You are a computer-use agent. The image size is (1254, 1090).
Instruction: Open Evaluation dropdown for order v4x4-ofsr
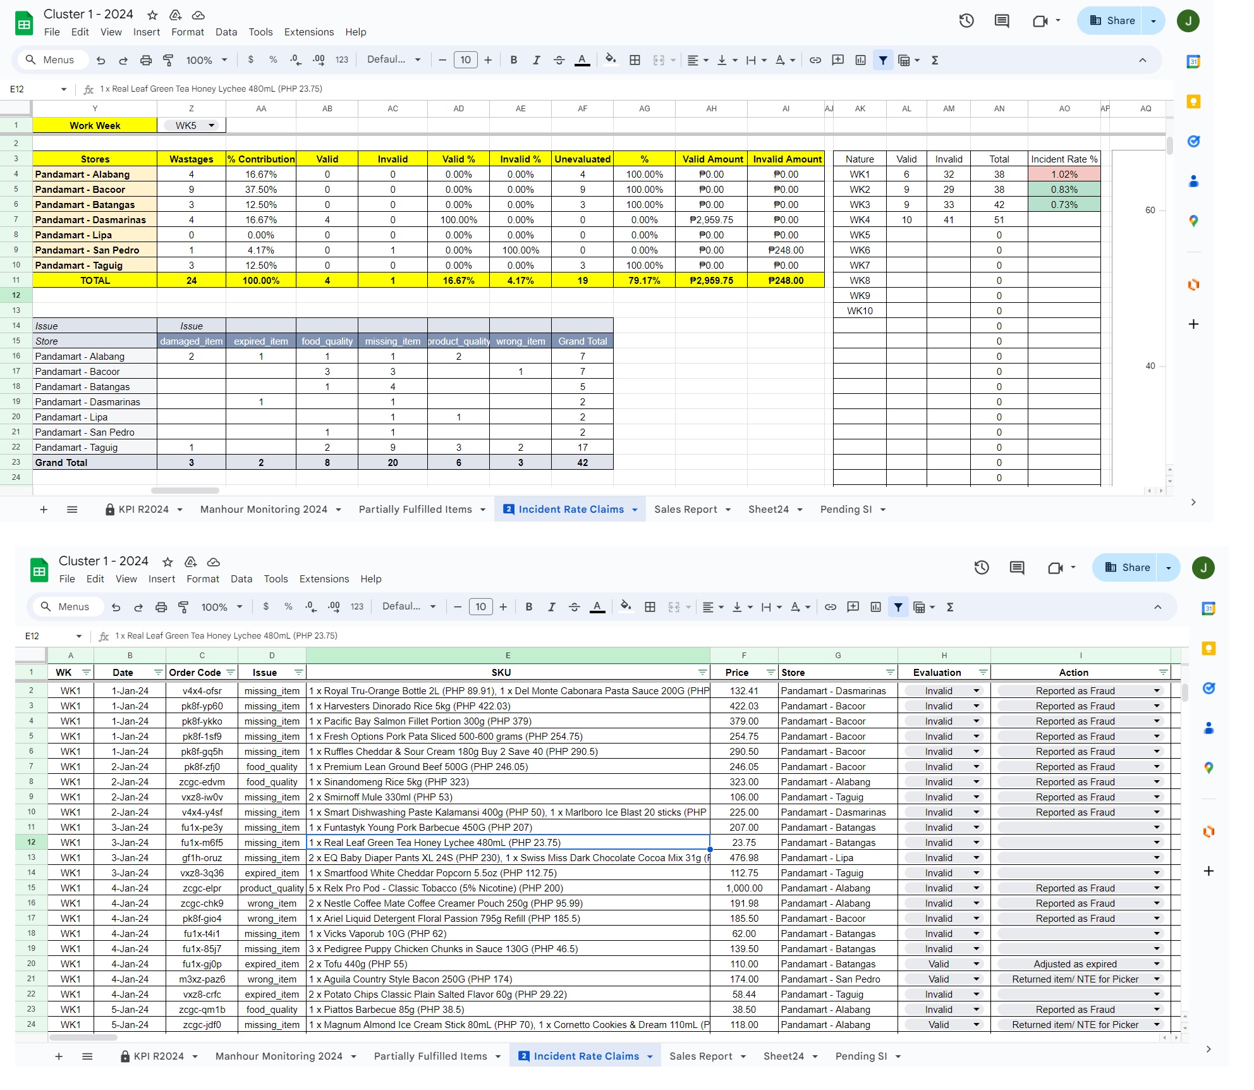coord(944,690)
